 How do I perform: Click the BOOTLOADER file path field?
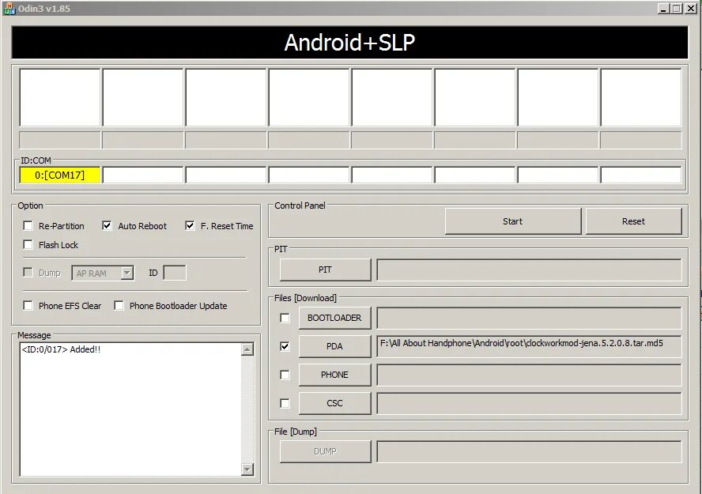[x=529, y=318]
